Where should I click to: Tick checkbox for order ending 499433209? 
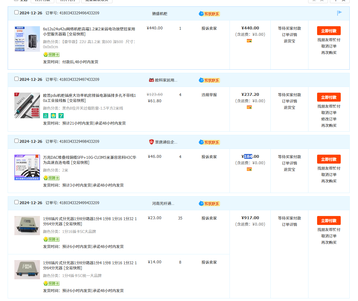pyautogui.click(x=17, y=202)
